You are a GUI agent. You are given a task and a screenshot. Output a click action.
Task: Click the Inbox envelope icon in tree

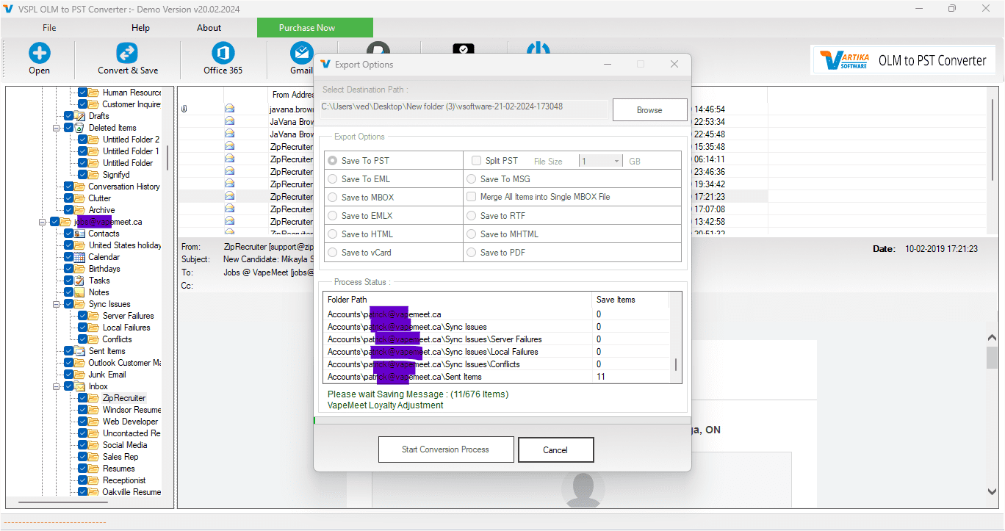pos(80,386)
